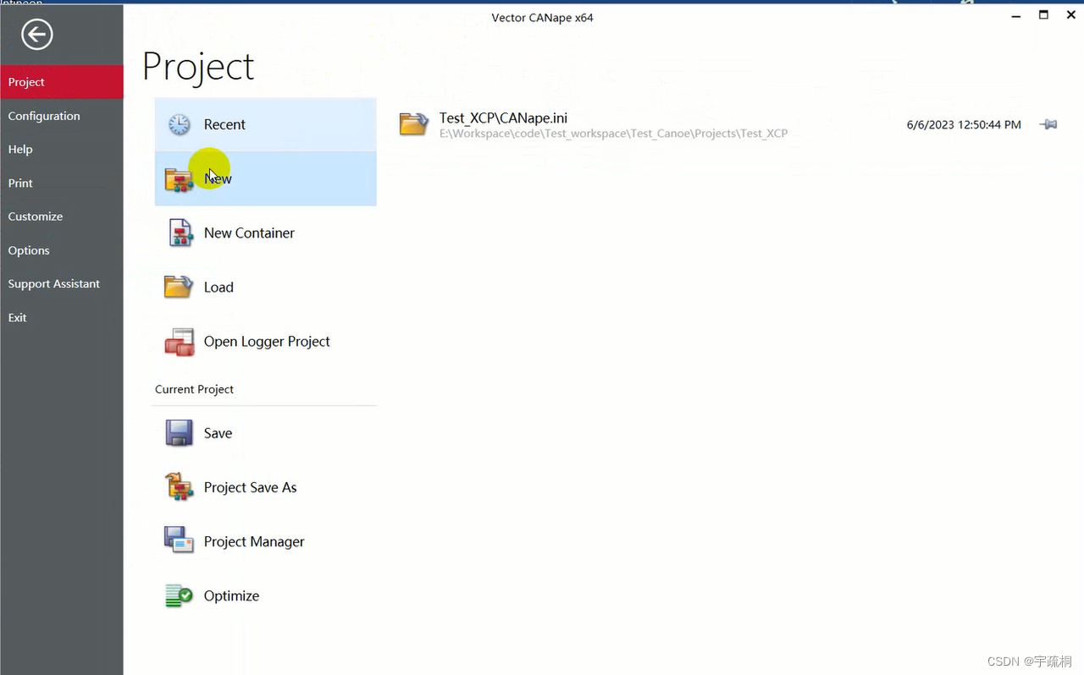Maximize the CANape window

pyautogui.click(x=1043, y=14)
